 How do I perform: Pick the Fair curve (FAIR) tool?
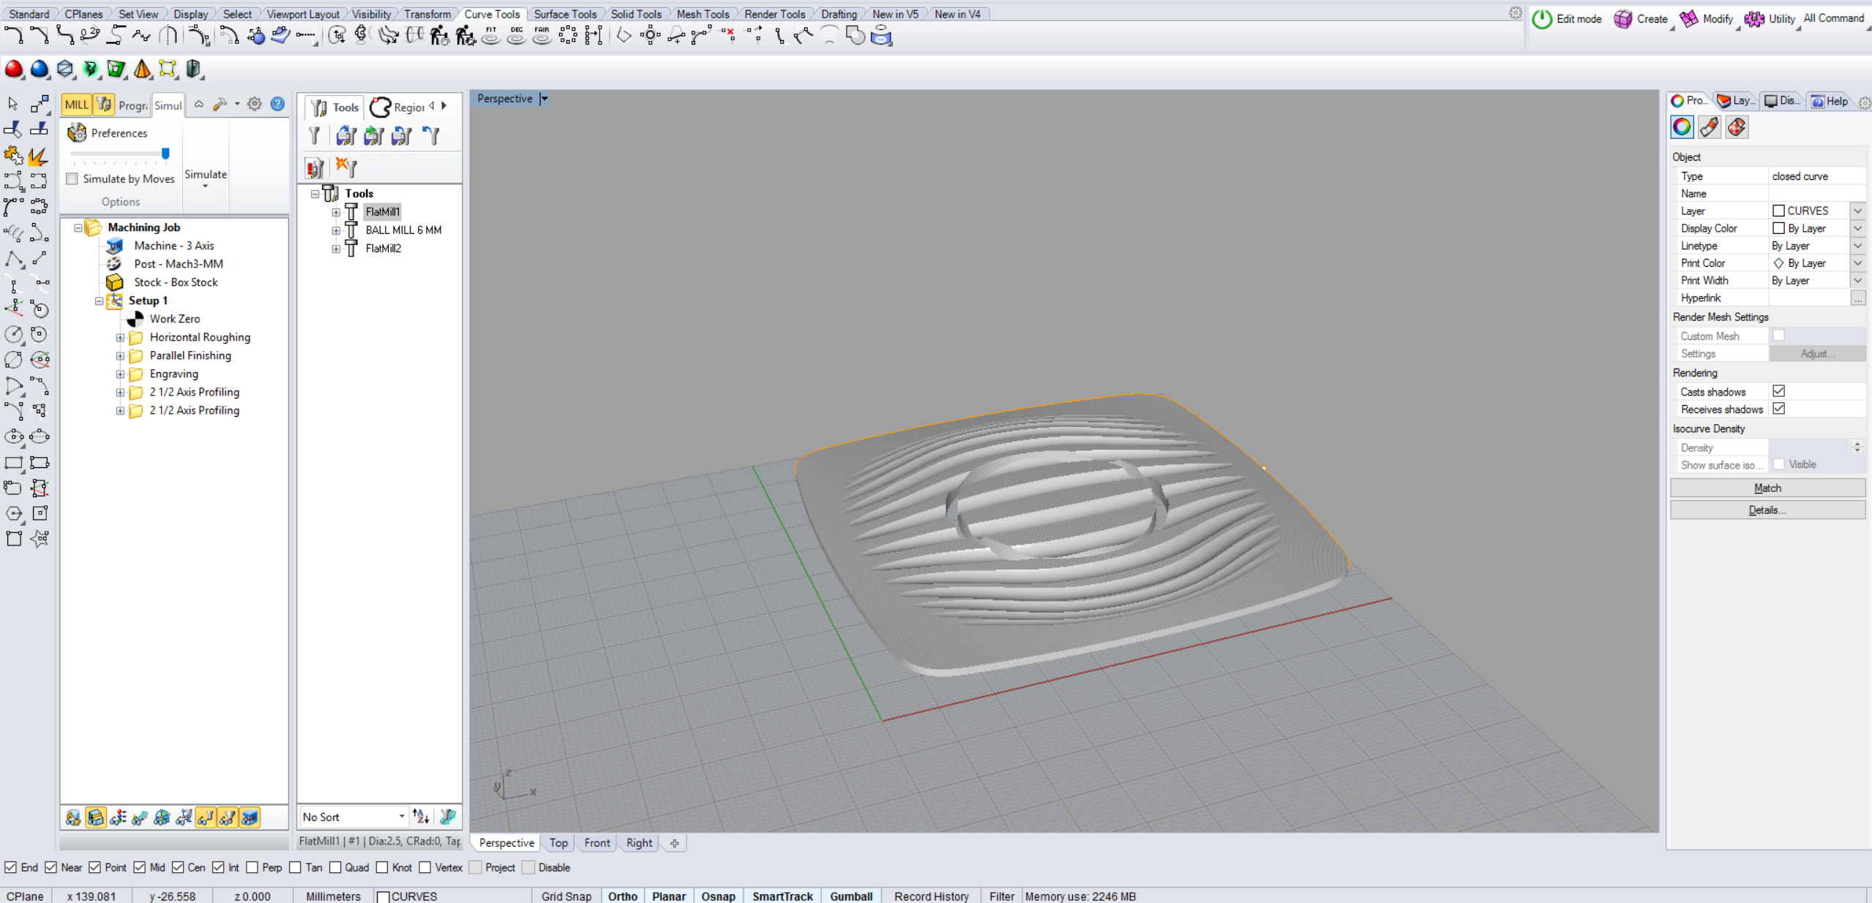point(542,35)
